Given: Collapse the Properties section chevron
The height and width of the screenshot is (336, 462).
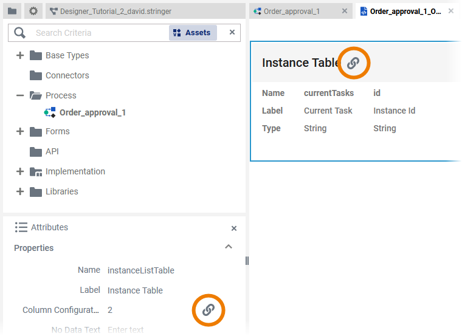Looking at the screenshot, I should point(229,247).
